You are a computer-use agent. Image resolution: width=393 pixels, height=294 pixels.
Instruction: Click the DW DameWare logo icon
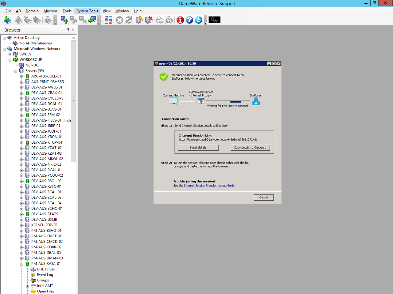pos(215,20)
